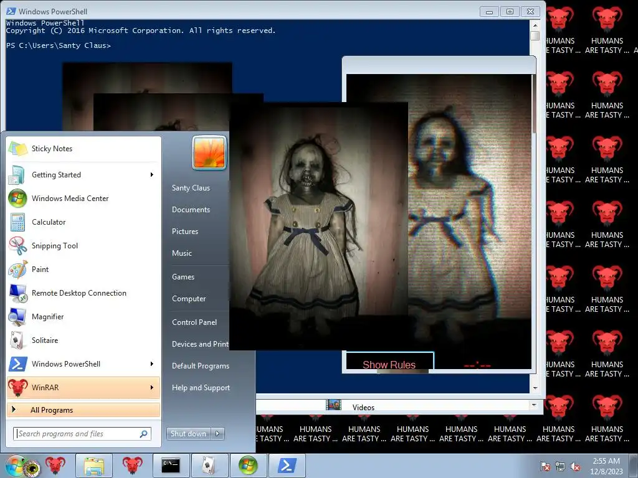Launch Windows Media Center from Start menu

coord(83,199)
